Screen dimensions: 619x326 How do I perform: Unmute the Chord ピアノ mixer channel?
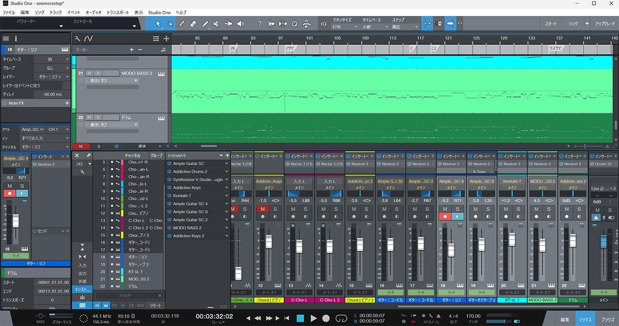tap(263, 209)
